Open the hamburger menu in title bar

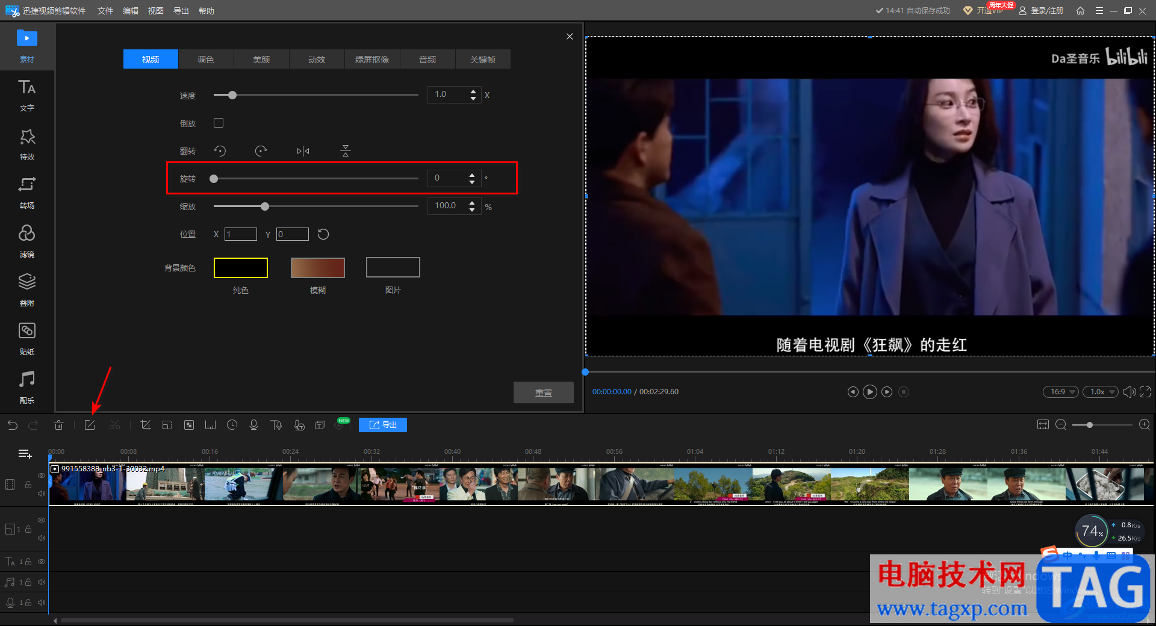tap(1099, 11)
